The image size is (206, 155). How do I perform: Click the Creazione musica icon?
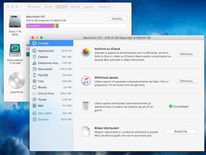[34, 63]
